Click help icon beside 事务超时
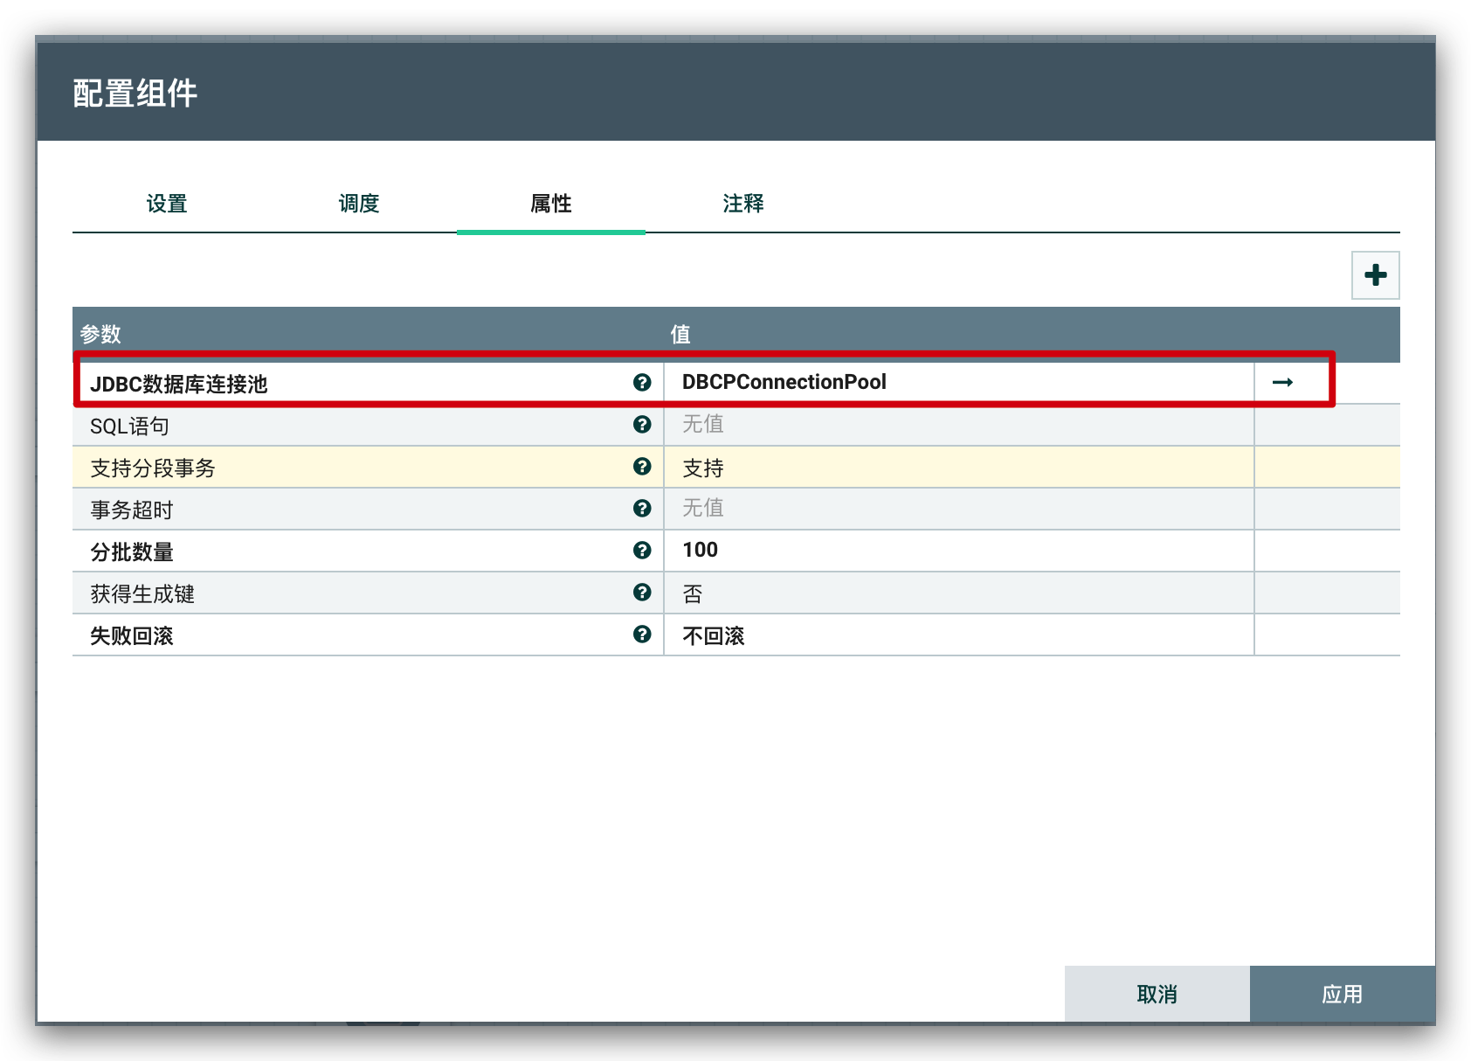 [642, 509]
